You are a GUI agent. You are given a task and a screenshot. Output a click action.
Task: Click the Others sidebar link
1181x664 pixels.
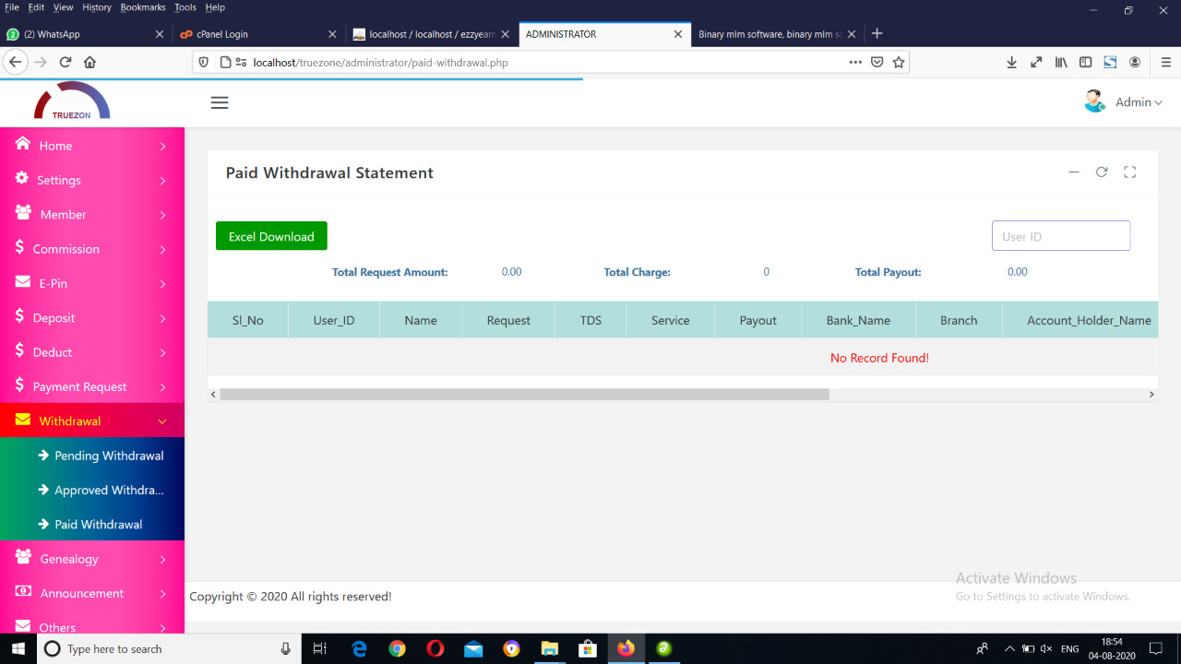pyautogui.click(x=57, y=627)
